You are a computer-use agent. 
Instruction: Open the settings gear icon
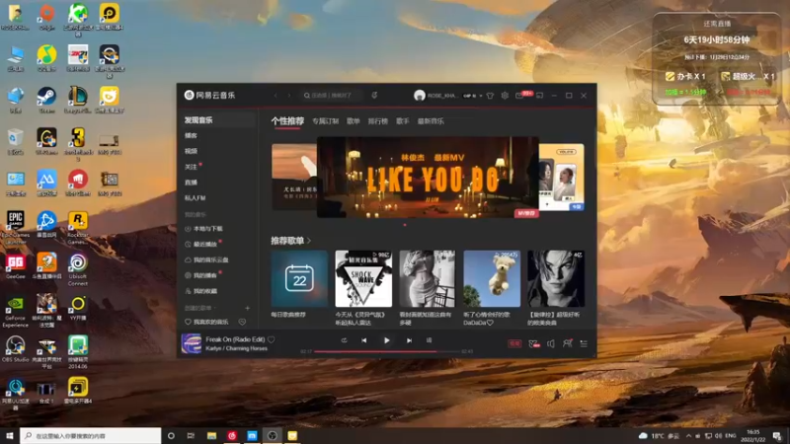[505, 96]
